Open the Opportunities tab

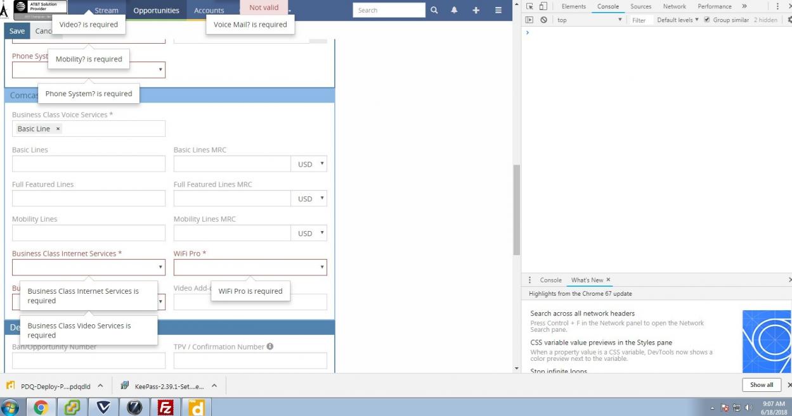156,10
